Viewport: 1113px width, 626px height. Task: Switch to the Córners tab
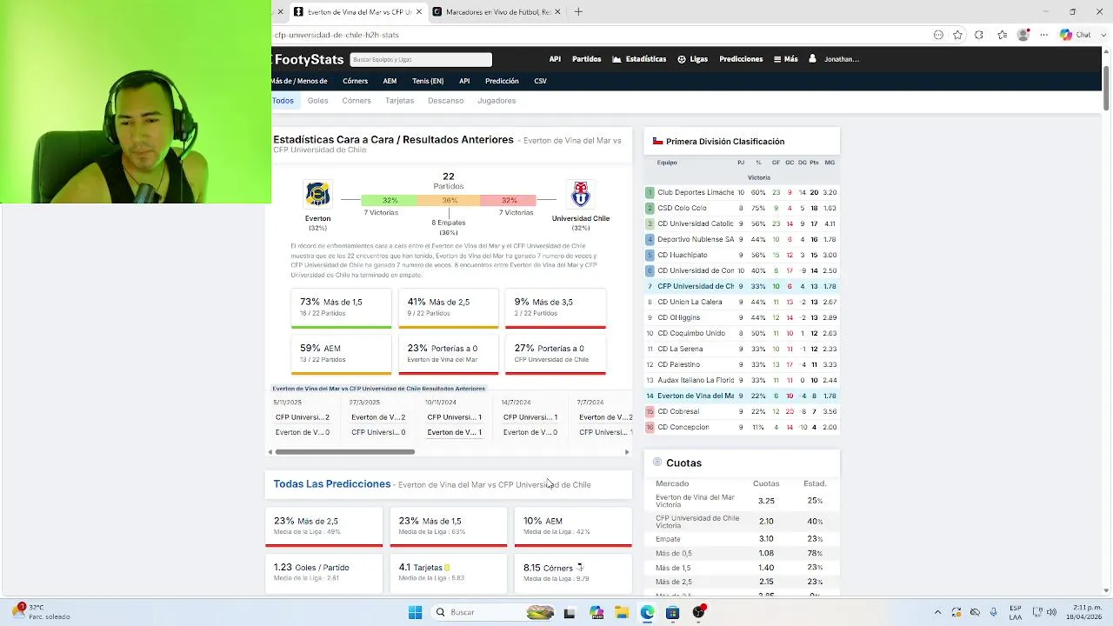[357, 100]
